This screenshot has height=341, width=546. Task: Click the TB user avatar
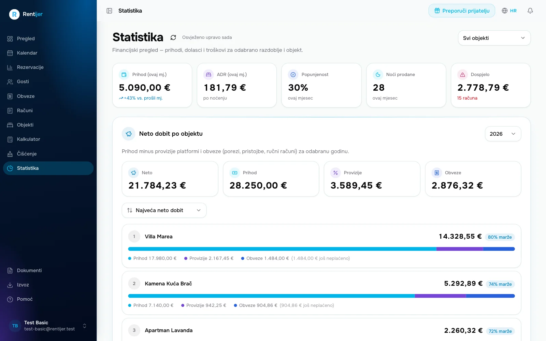(x=15, y=326)
